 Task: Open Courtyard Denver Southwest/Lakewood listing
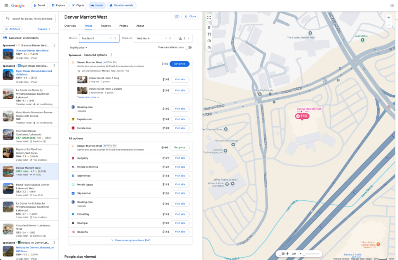(29, 135)
